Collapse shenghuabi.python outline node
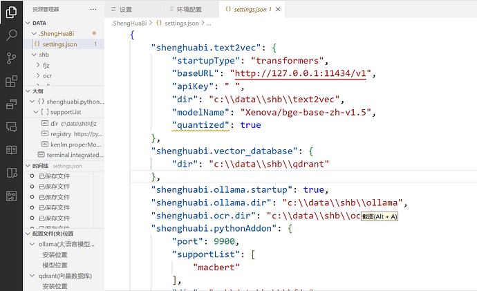The height and width of the screenshot is (291, 477). tap(32, 102)
